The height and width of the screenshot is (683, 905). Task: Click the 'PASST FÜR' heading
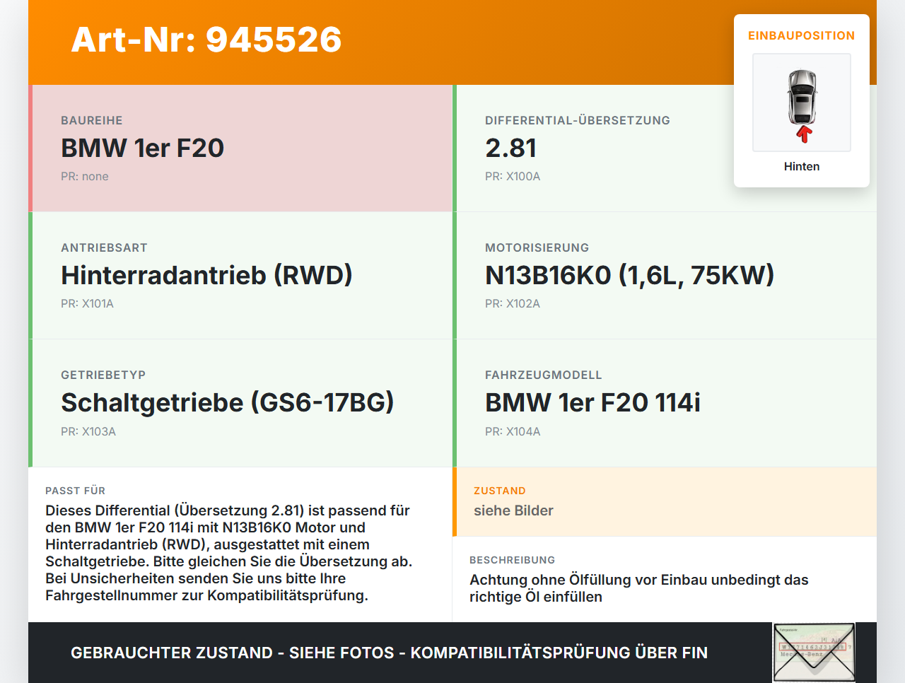tap(75, 491)
